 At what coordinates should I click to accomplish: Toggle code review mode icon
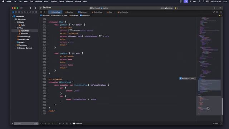click(x=214, y=12)
